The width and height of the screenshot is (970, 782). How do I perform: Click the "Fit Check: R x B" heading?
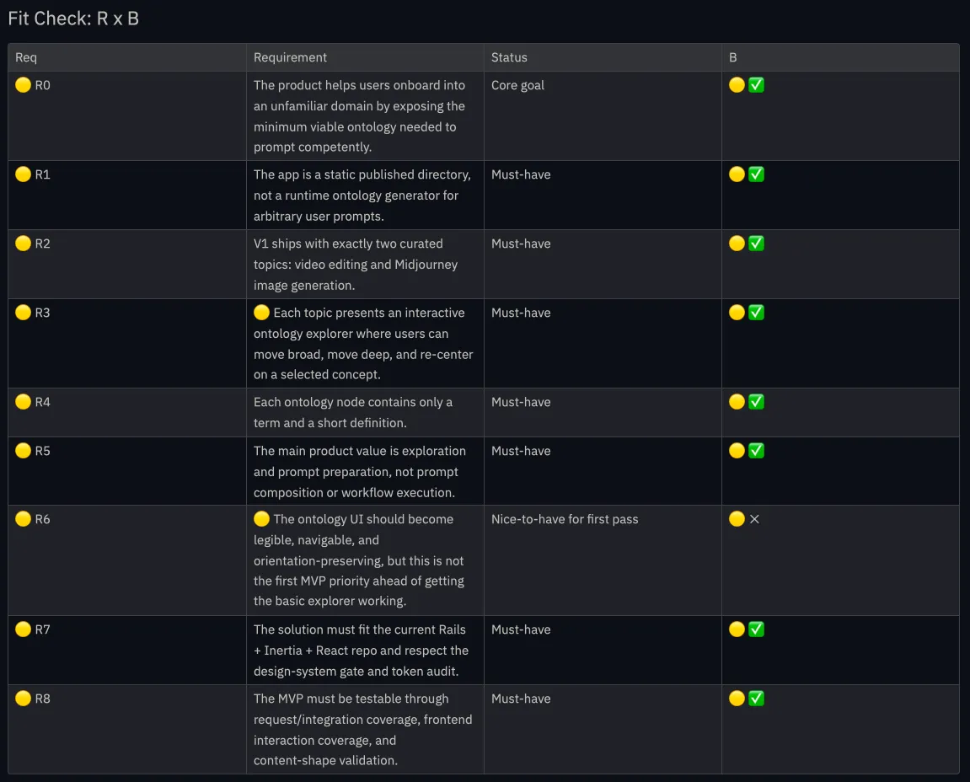click(x=73, y=19)
